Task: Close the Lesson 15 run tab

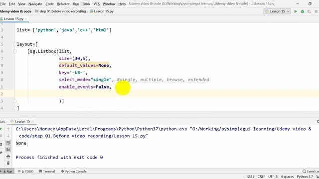Action: tap(33, 121)
